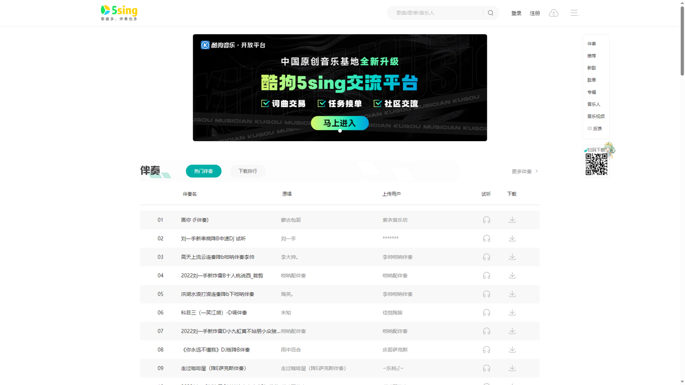This screenshot has height=385, width=685.
Task: Download 《你永远不懂我》DJ版降B伴奏
Action: tap(512, 349)
